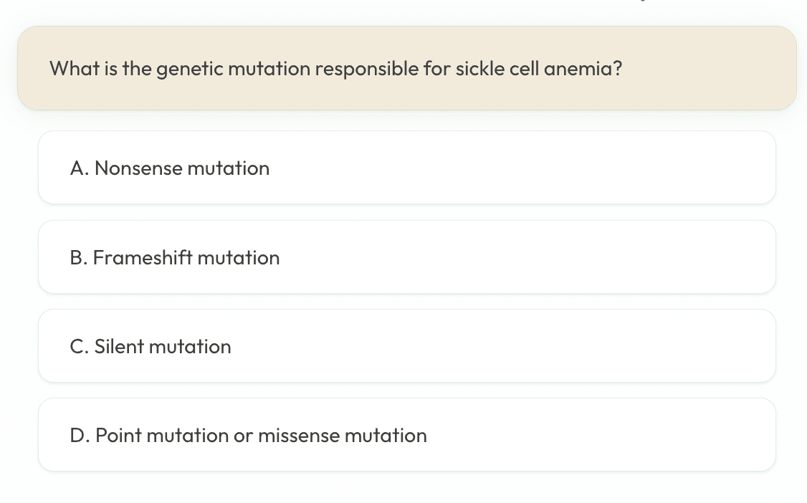Click the letter D option label
This screenshot has width=807, height=503.
(x=78, y=436)
